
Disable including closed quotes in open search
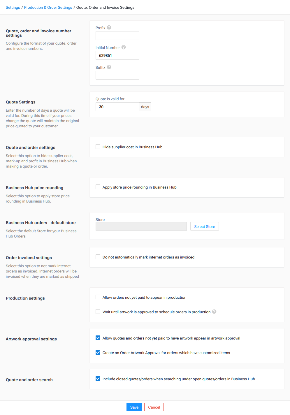pos(98,379)
